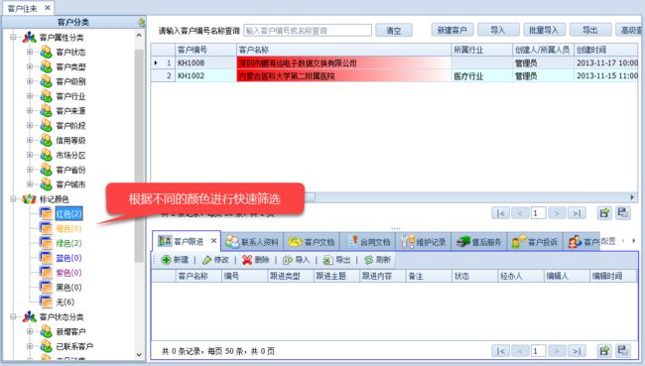Click the 批量导入 button

544,30
